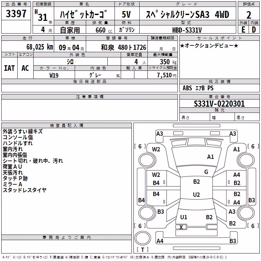Click color number W19
261x261 pixels.
pyautogui.click(x=54, y=75)
